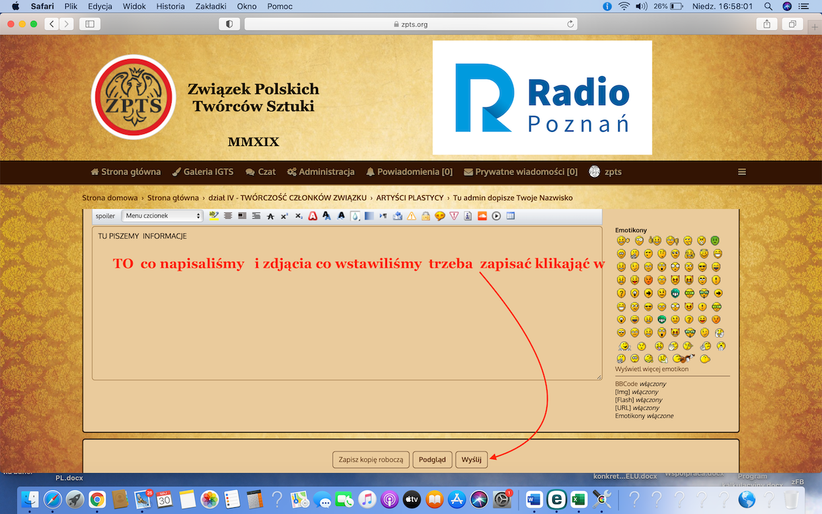Click the orange SoundCloud icon in toolbar
Screen dimensions: 822x514
pos(482,217)
